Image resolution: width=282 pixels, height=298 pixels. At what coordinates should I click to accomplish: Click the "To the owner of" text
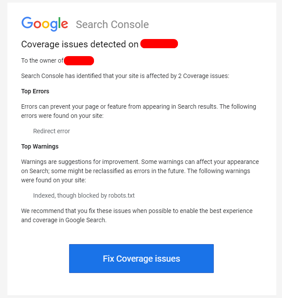tap(42, 60)
